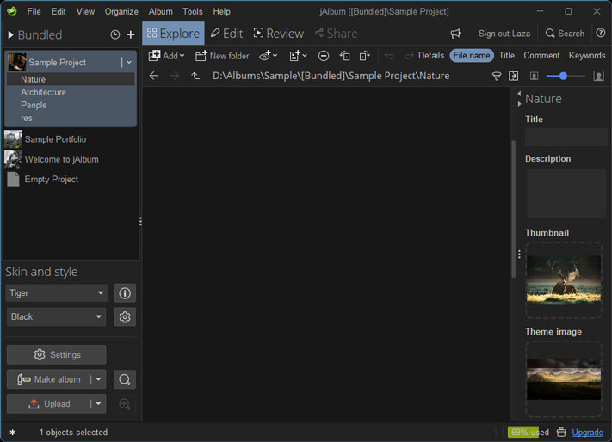
Task: Open the Sample Project dropdown arrow
Action: point(129,63)
